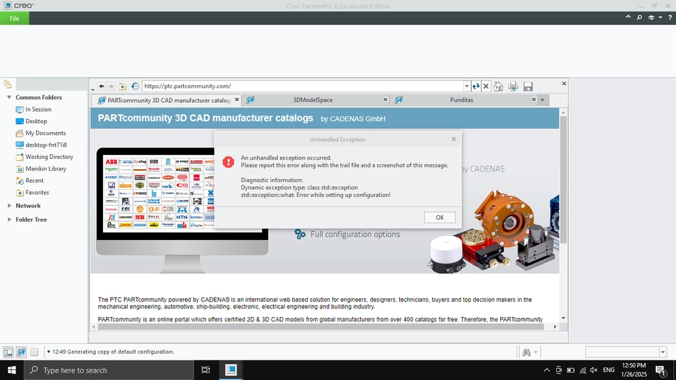Open the taskbar clock showing 12:50 PM
Viewport: 676px width, 380px height.
634,370
